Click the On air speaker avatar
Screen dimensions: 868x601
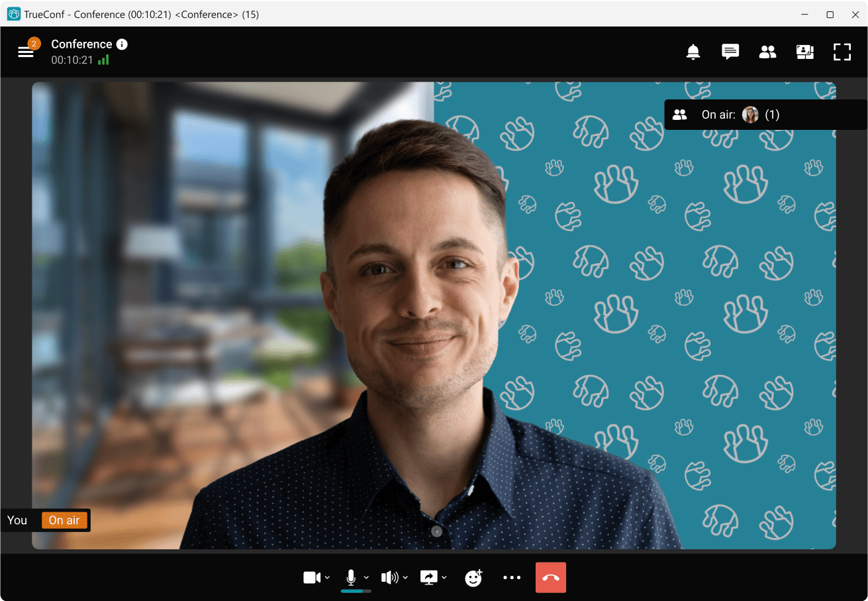[x=749, y=115]
